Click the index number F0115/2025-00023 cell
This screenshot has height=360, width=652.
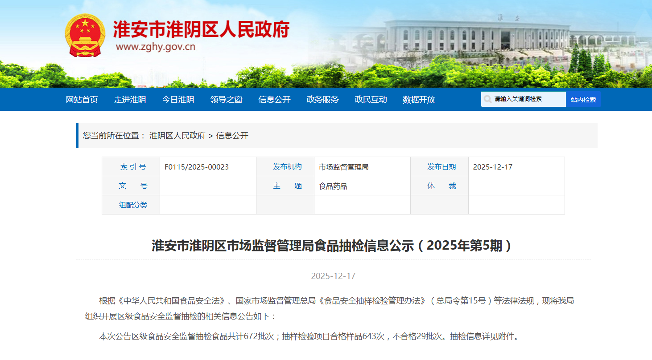point(197,167)
